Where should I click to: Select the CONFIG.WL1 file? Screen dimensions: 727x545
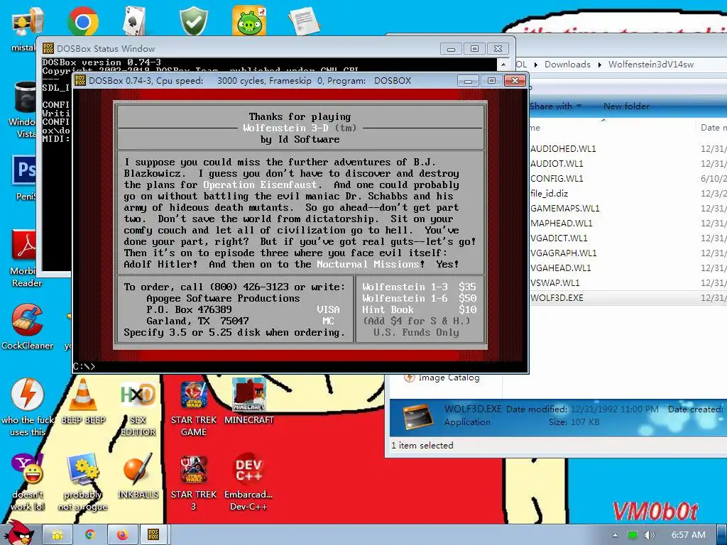(x=557, y=178)
